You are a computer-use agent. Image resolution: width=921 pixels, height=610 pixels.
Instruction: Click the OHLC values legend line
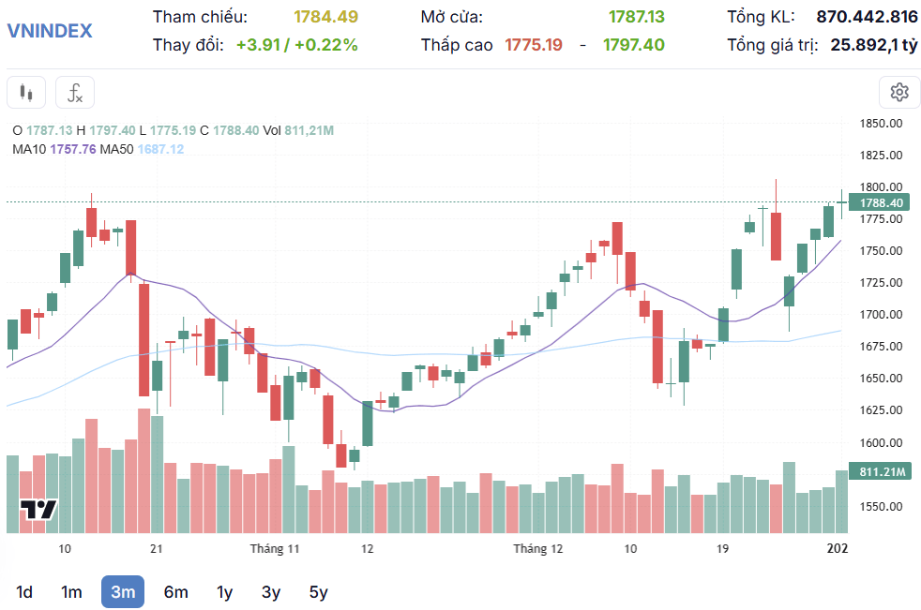pos(174,130)
